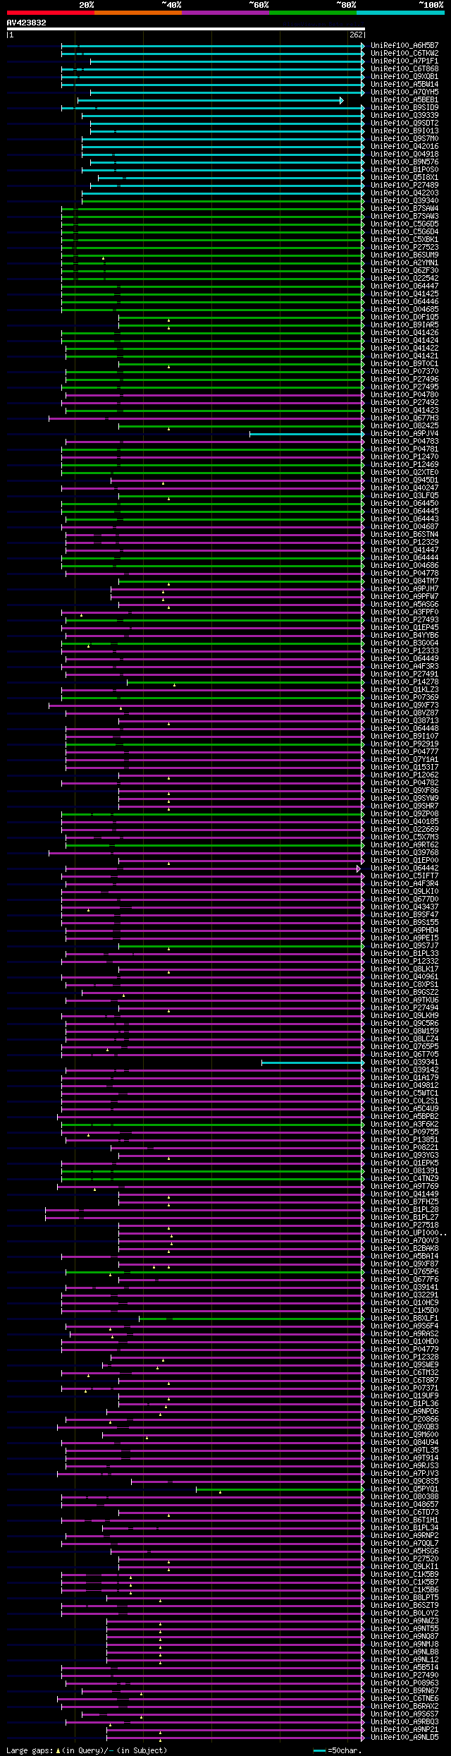Viewport: 451px width, 1756px height.
Task: Open the UniRef100_C6T868 entry
Action: coord(404,69)
